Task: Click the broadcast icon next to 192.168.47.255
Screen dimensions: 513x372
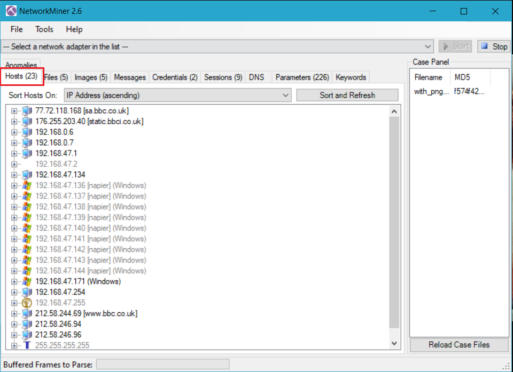Action: tap(27, 303)
